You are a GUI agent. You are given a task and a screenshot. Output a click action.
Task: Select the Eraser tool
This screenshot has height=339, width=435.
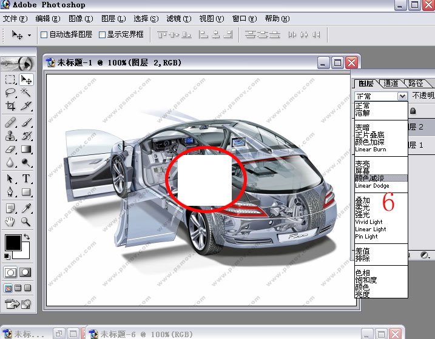[x=10, y=150]
